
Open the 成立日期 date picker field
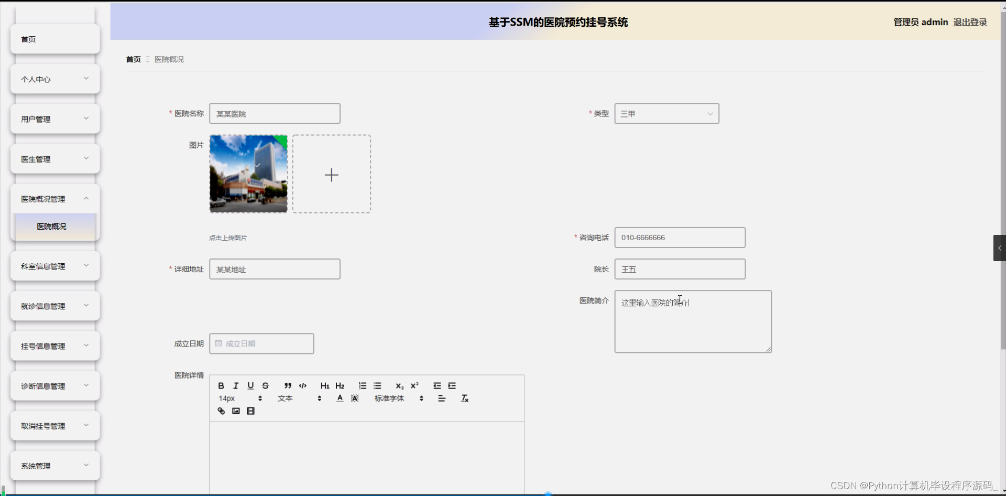pos(261,343)
